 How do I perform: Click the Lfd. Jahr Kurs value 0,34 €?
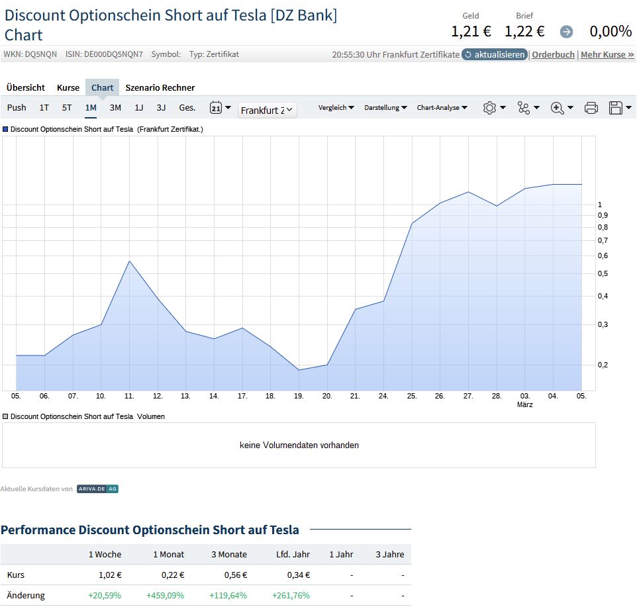[299, 575]
